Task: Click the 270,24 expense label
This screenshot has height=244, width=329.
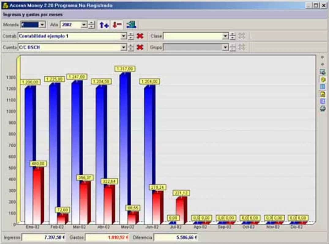Action: [x=157, y=187]
